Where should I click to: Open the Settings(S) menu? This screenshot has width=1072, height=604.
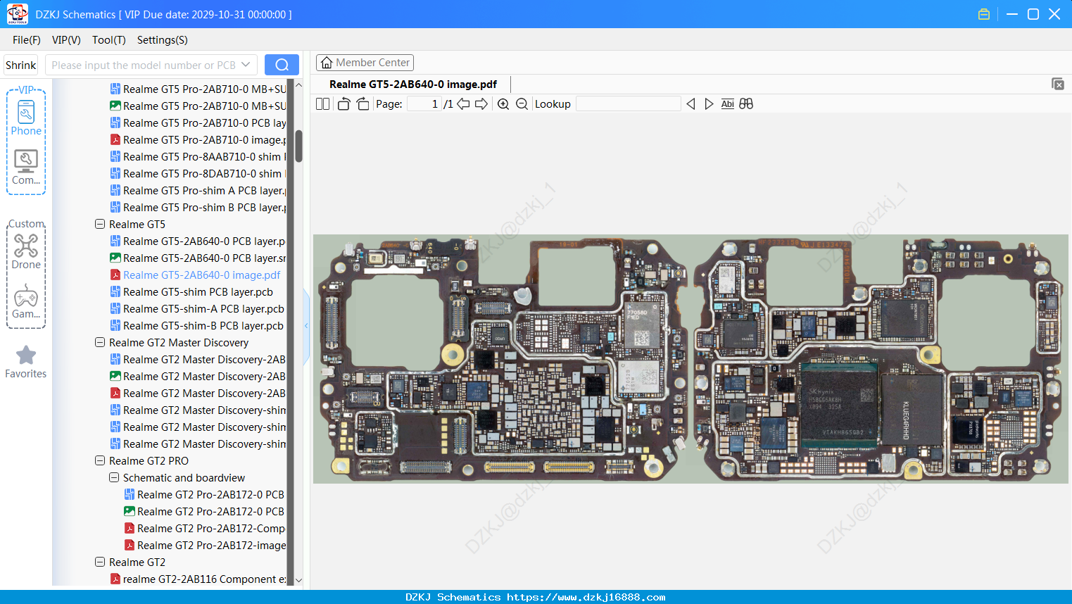(x=163, y=40)
